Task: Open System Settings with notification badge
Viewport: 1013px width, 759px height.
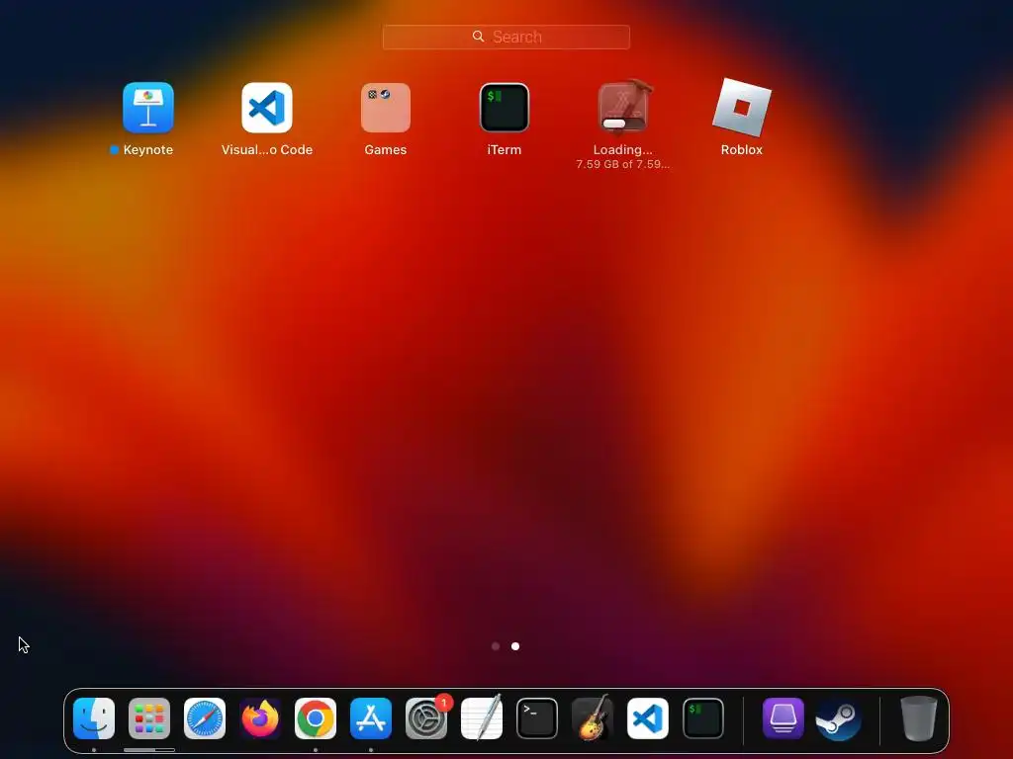Action: pyautogui.click(x=426, y=718)
